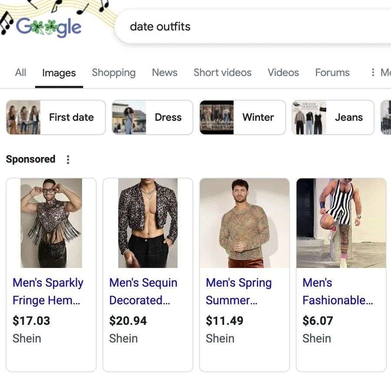The image size is (391, 381).
Task: Open the sparkly fringe top product image
Action: point(51,223)
